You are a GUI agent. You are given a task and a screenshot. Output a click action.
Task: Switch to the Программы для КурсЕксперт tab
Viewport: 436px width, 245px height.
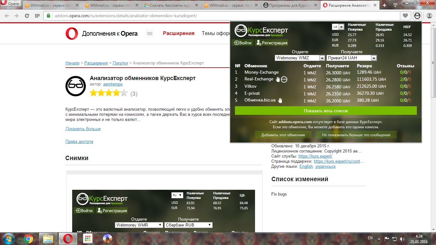coord(290,5)
